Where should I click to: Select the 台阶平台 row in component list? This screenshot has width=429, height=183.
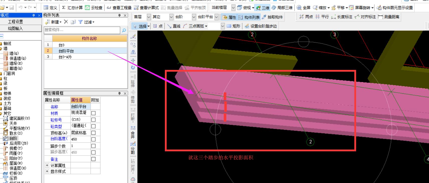85,51
